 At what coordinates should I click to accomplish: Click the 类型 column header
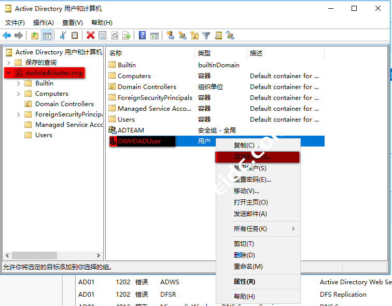(204, 53)
